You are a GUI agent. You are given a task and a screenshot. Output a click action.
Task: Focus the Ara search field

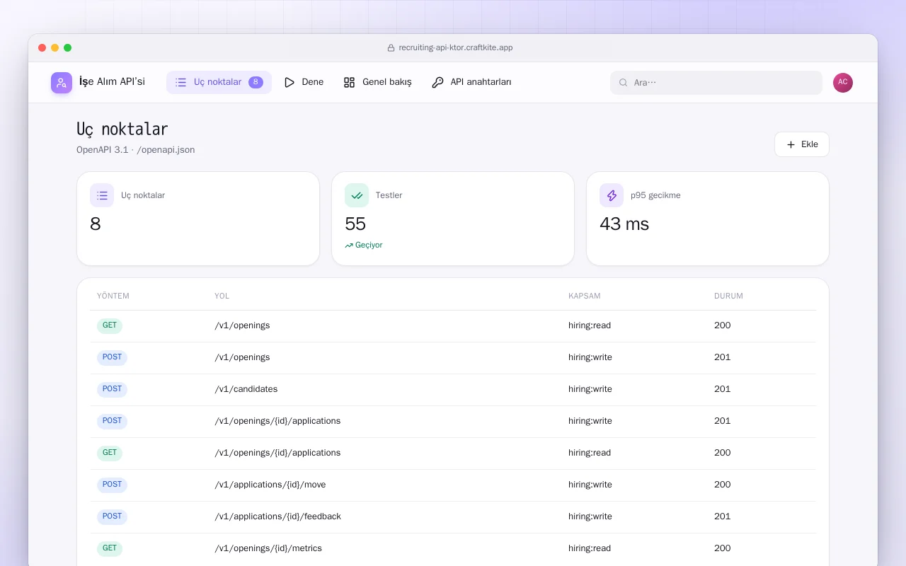click(x=716, y=83)
